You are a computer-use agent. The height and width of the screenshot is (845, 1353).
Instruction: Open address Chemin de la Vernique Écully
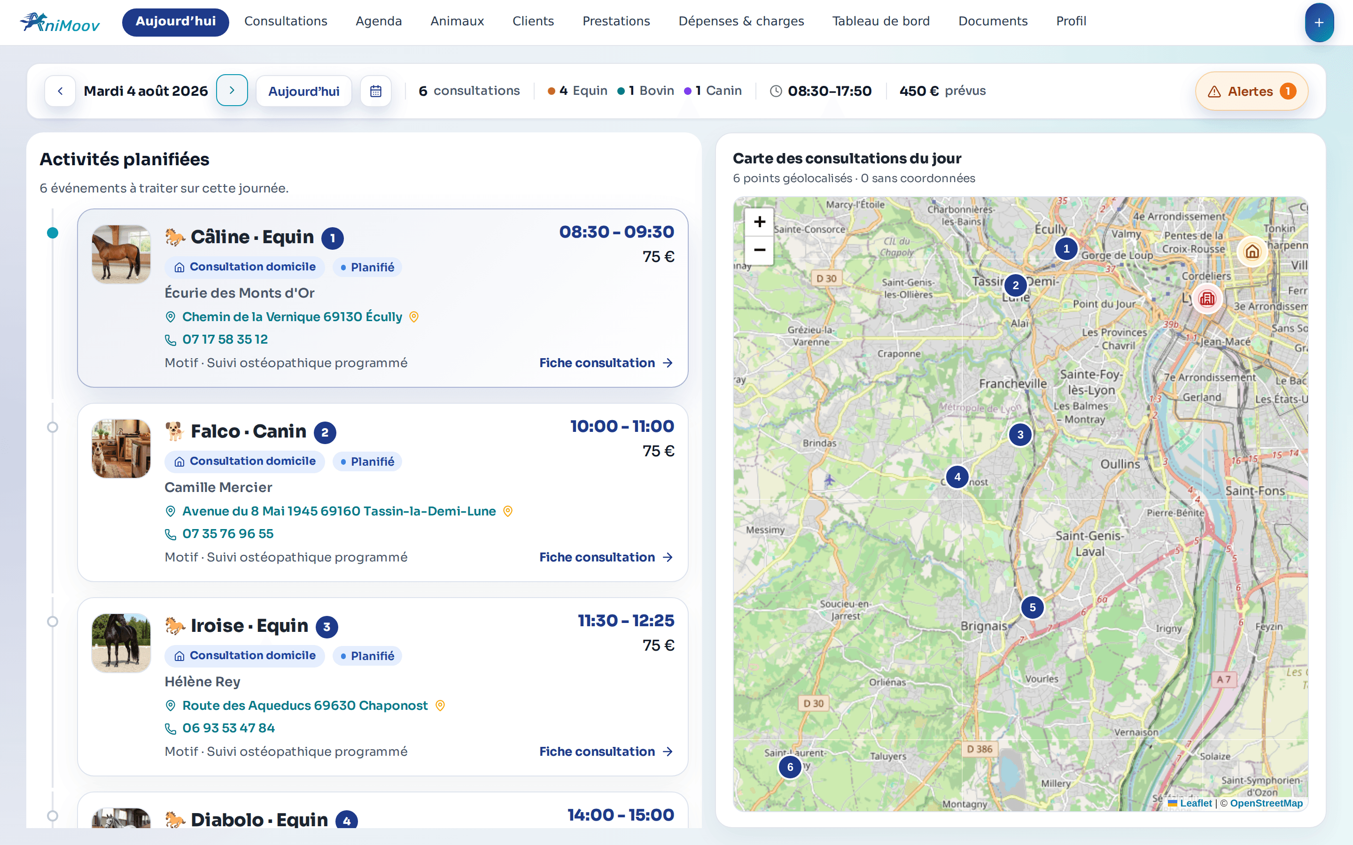click(x=292, y=317)
